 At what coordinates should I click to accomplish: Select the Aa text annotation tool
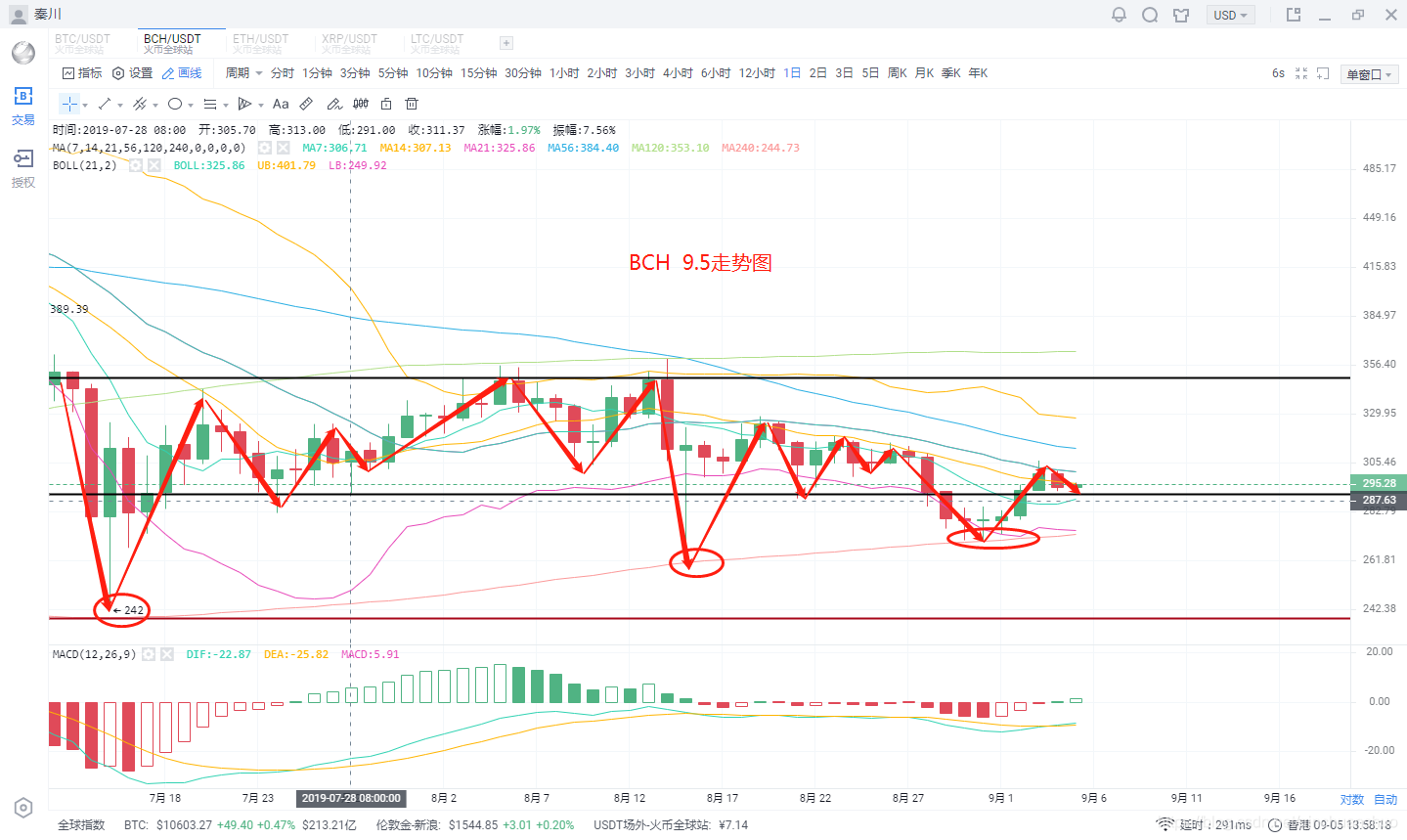(281, 104)
